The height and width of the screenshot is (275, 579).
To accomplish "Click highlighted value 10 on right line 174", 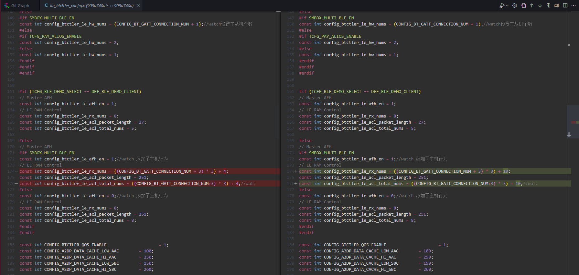I will 506,171.
